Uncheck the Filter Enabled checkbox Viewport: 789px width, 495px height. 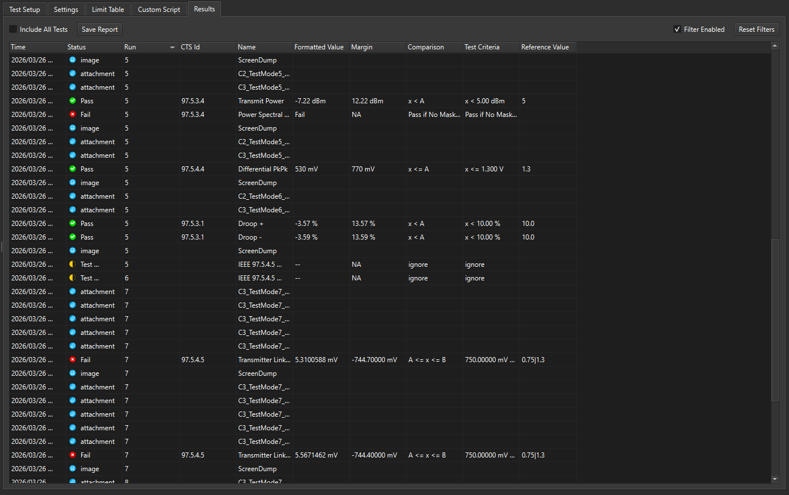(677, 30)
